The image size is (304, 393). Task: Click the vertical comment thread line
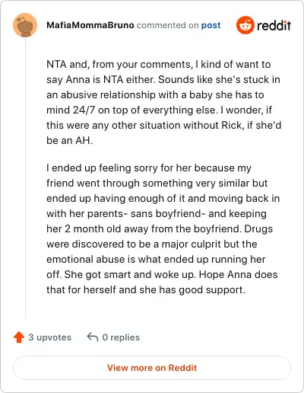[x=25, y=178]
